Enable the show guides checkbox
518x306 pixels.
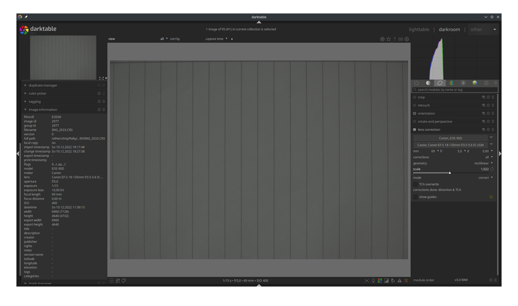[x=417, y=197]
